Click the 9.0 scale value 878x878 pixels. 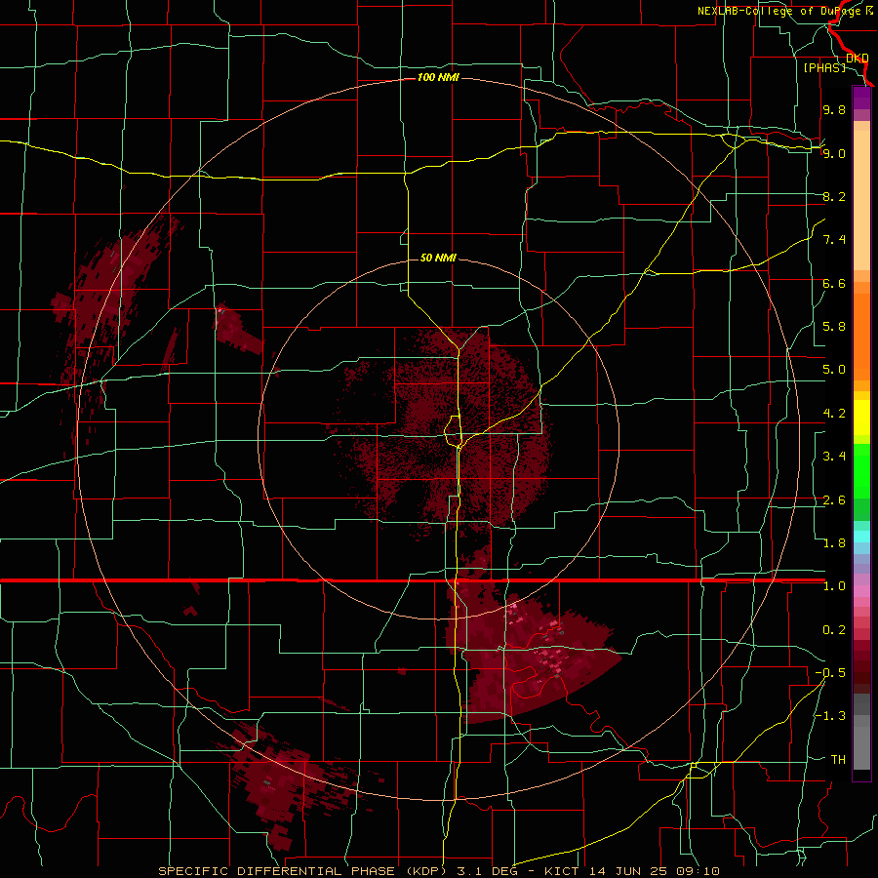834,153
